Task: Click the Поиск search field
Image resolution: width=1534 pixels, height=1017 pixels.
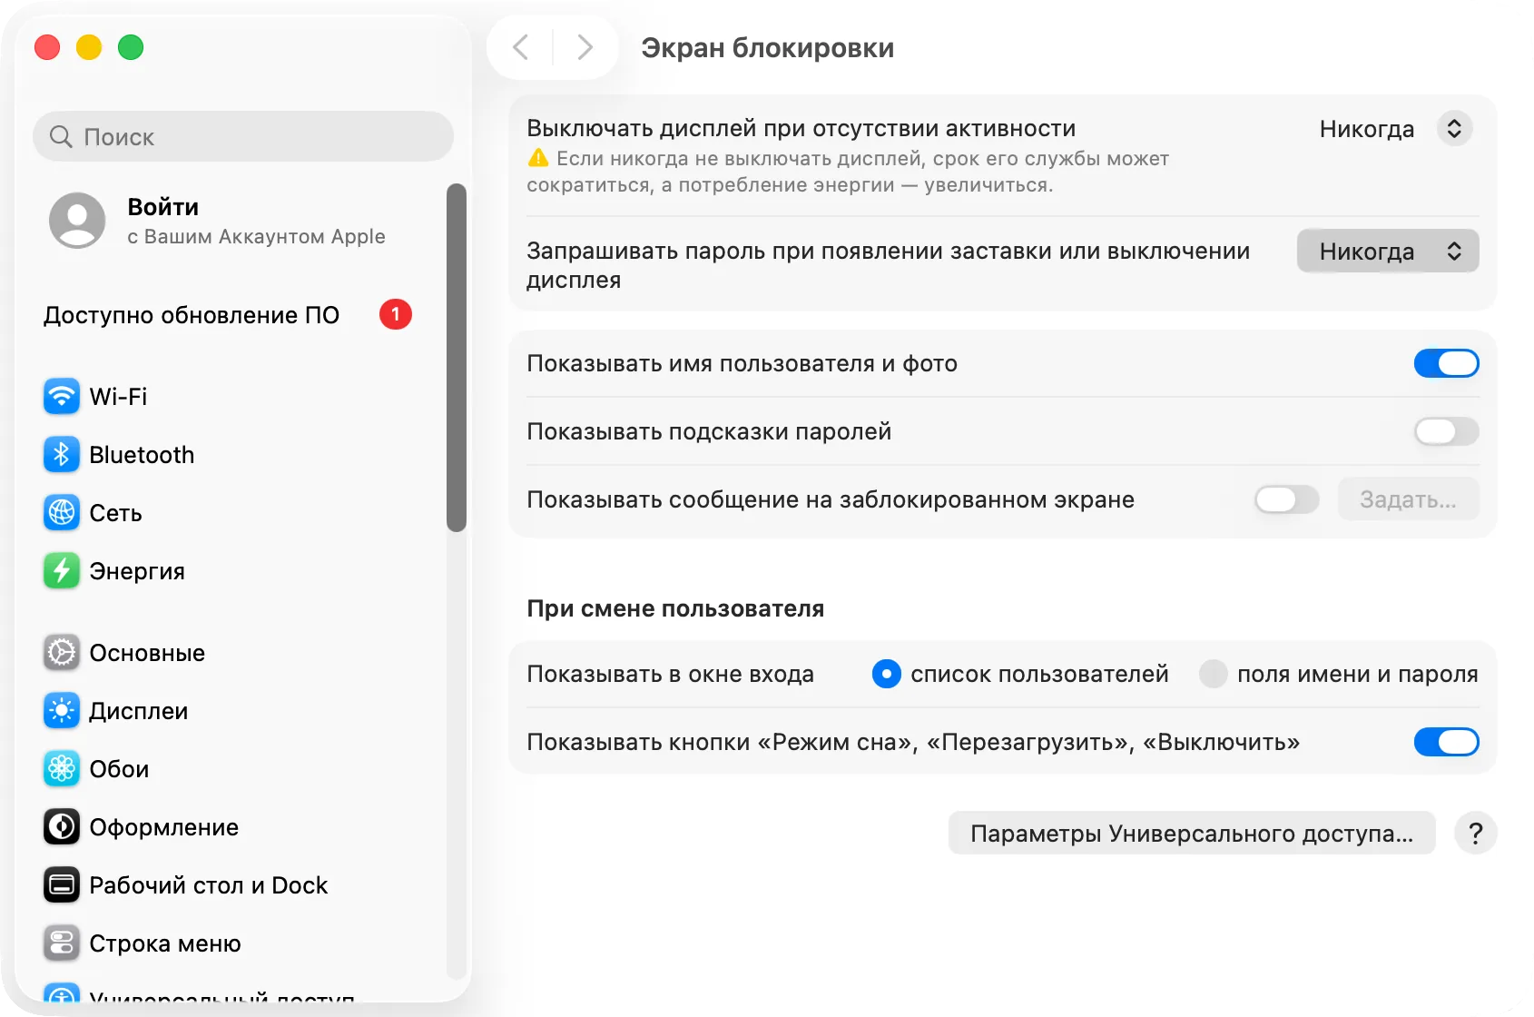Action: (243, 136)
